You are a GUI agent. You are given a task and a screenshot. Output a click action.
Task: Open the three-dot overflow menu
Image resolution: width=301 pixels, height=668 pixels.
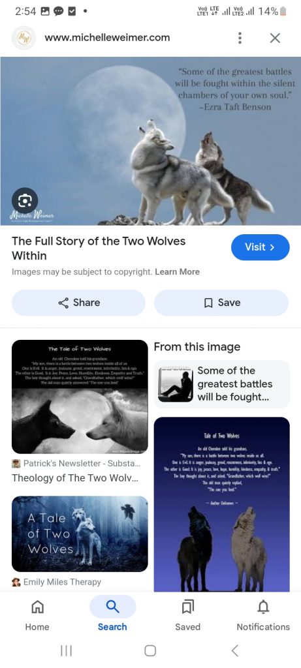point(240,38)
